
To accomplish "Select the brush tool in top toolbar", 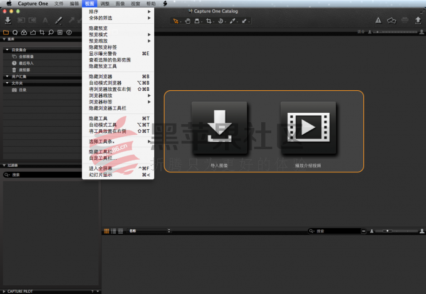I will point(58,21).
